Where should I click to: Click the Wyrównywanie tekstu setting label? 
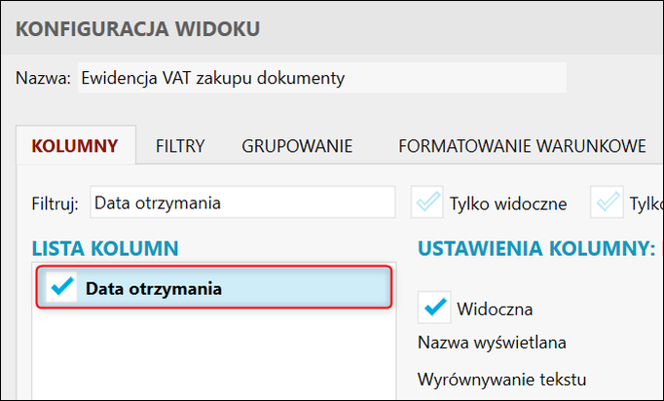pyautogui.click(x=504, y=378)
